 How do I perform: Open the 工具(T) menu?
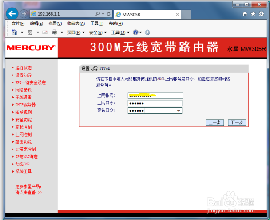(97, 24)
